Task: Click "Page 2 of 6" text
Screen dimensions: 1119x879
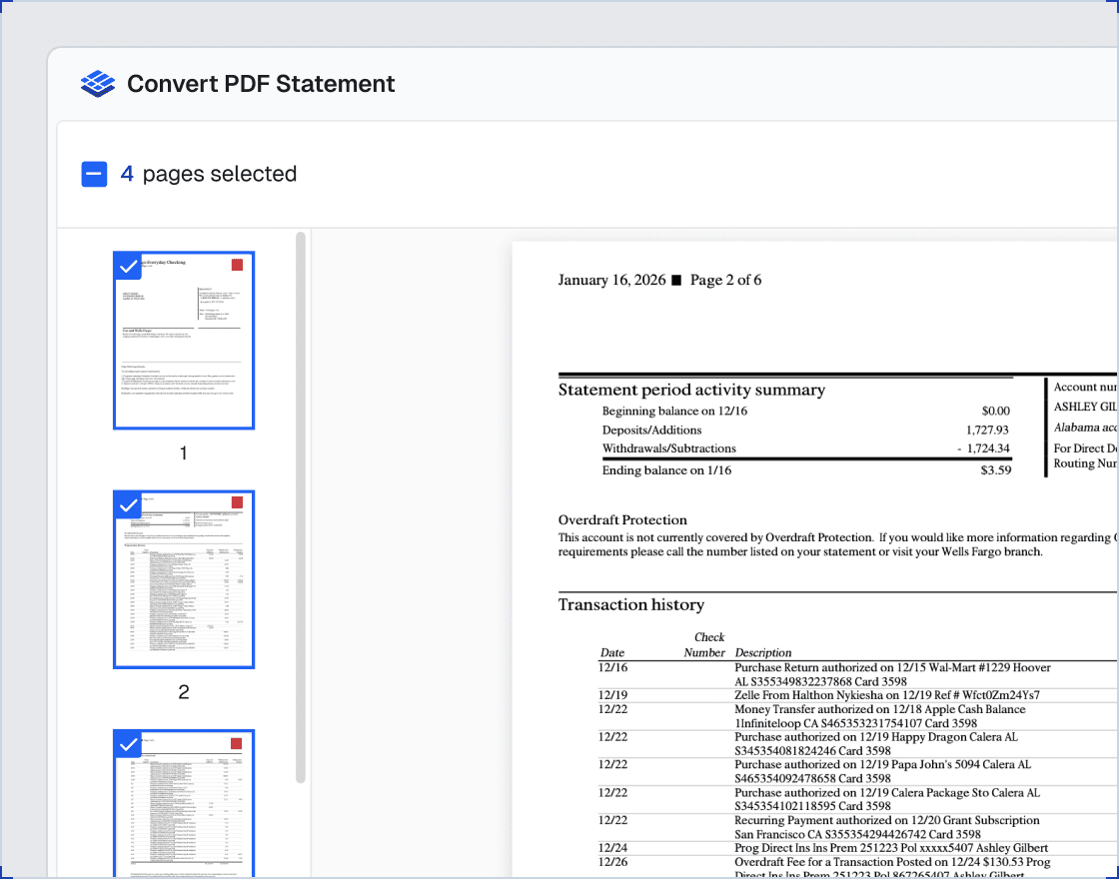Action: (x=725, y=280)
